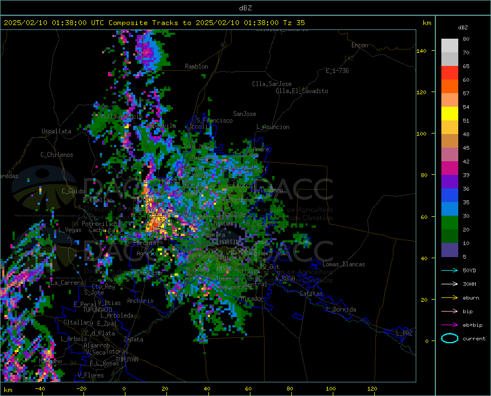Click the 'dBZ' title at top

(245, 8)
